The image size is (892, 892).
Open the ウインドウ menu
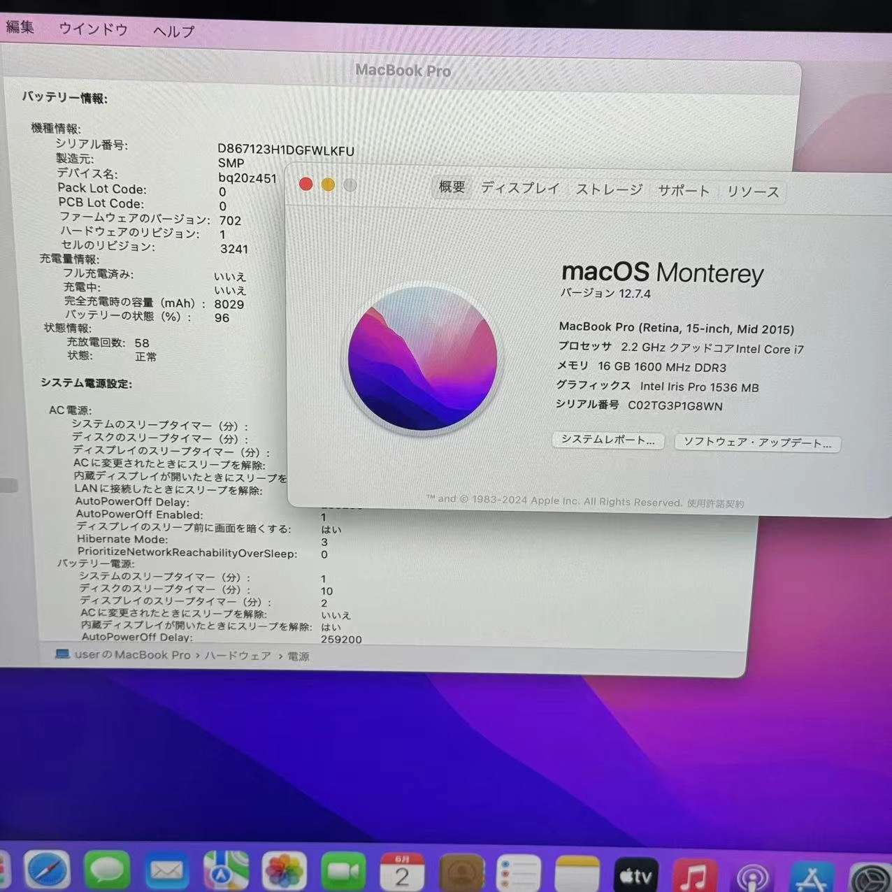tap(92, 29)
